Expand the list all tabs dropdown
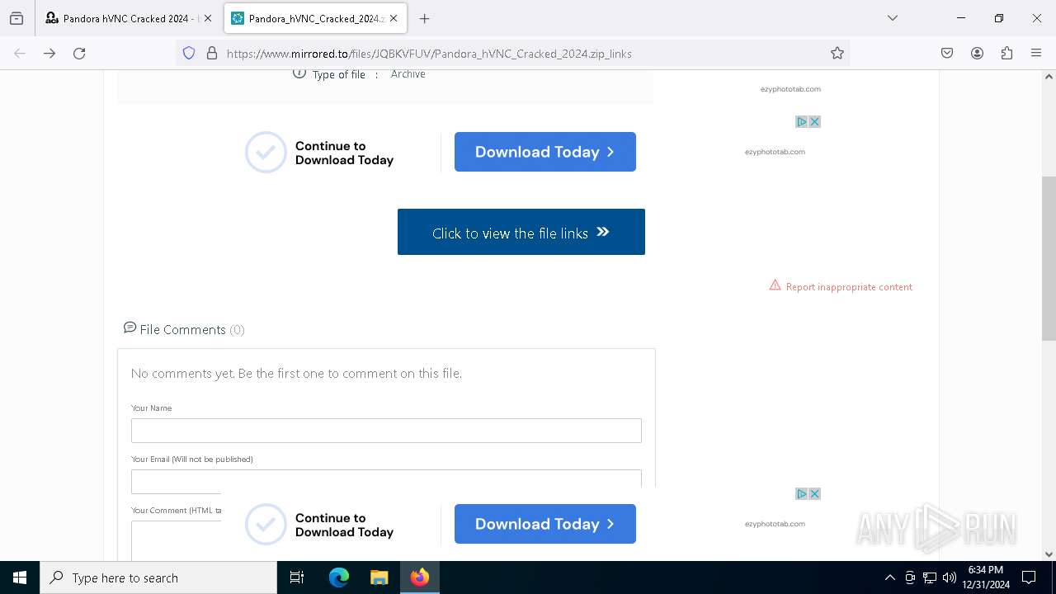1056x594 pixels. pos(892,18)
